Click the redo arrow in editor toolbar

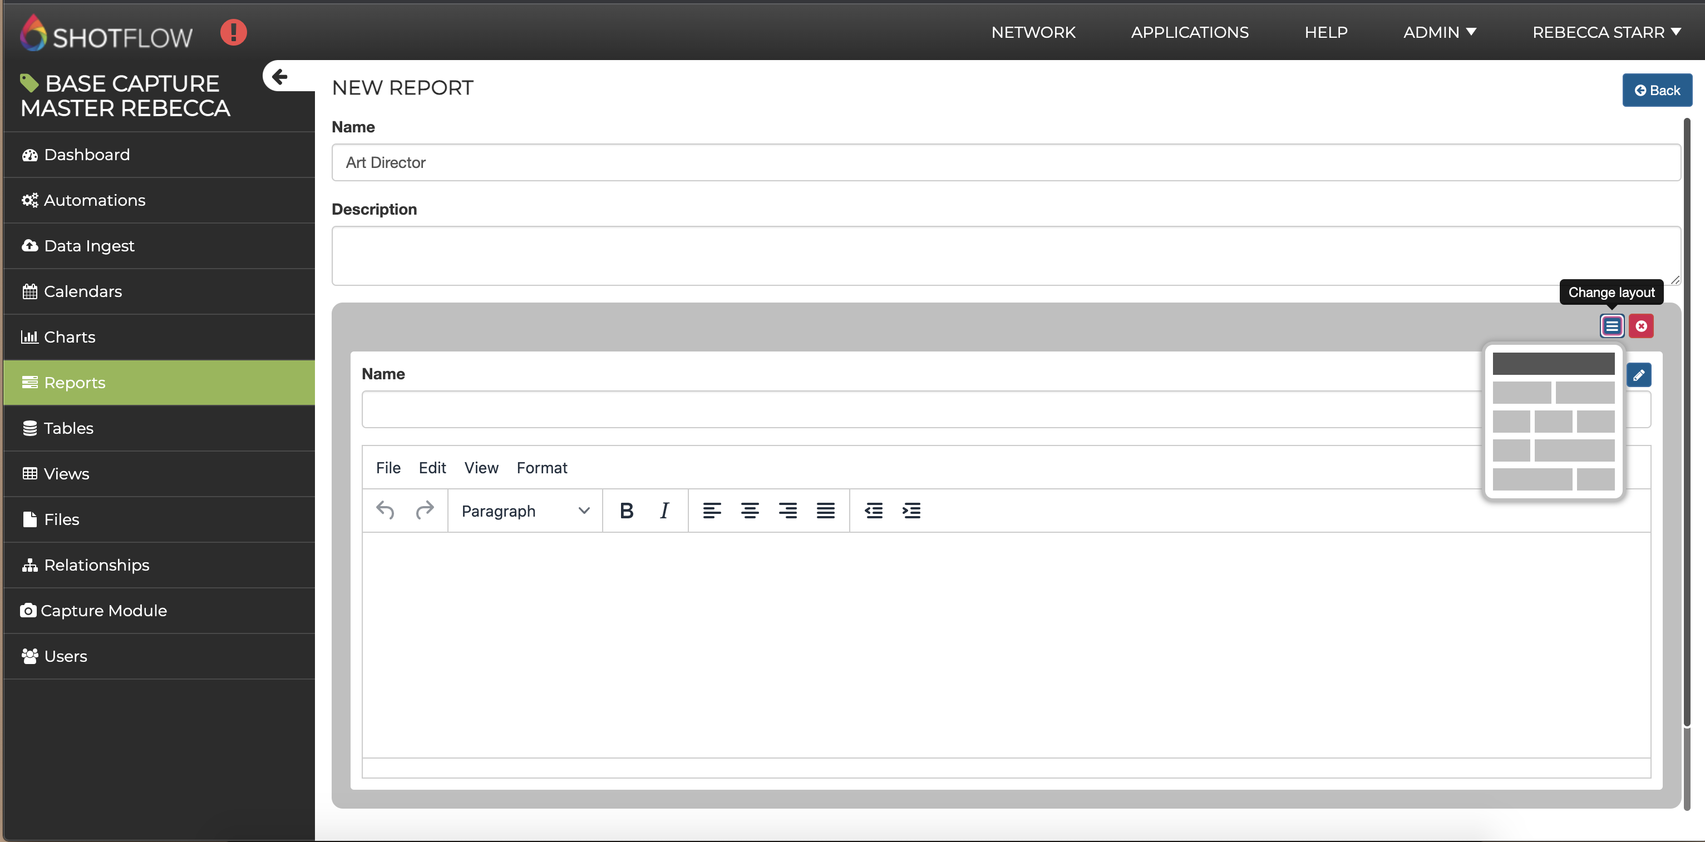click(424, 511)
